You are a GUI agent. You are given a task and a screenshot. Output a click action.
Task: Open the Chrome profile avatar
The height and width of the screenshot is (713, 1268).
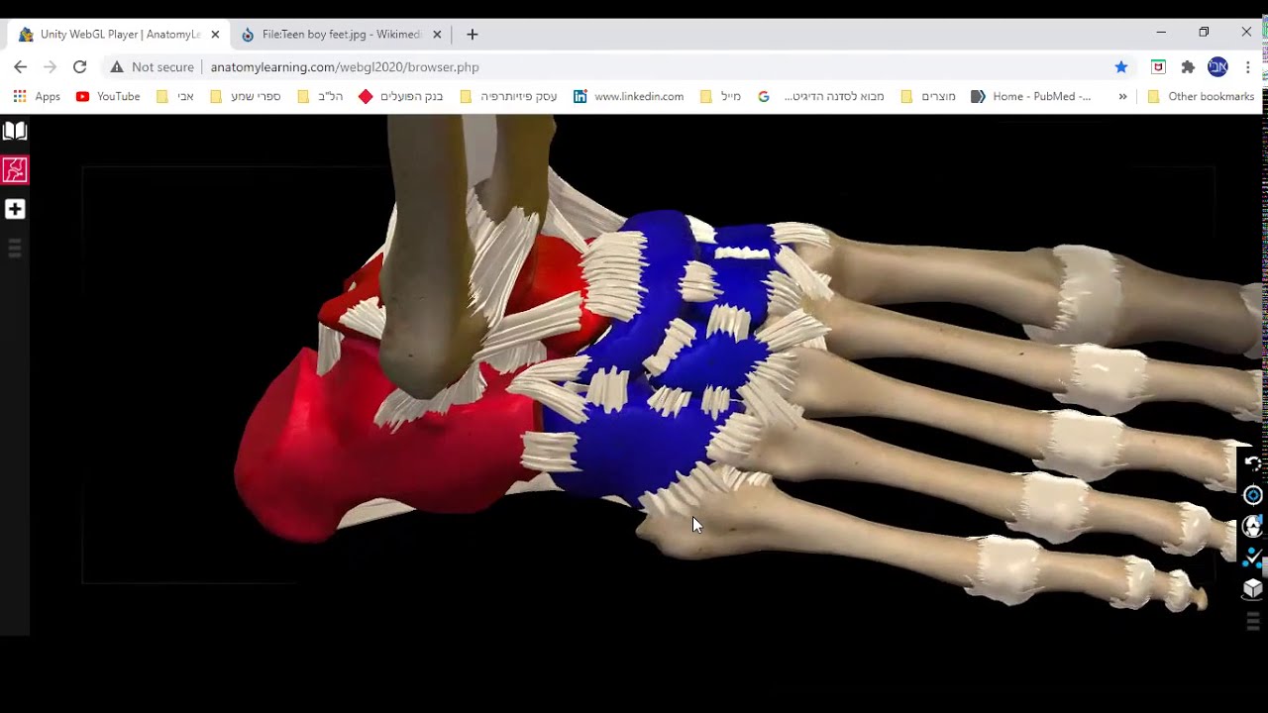[1217, 67]
